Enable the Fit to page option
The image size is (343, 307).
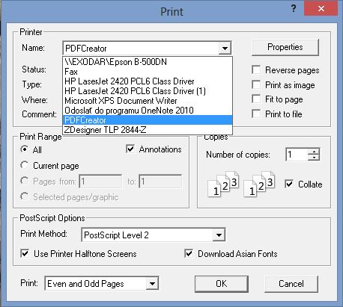click(256, 99)
